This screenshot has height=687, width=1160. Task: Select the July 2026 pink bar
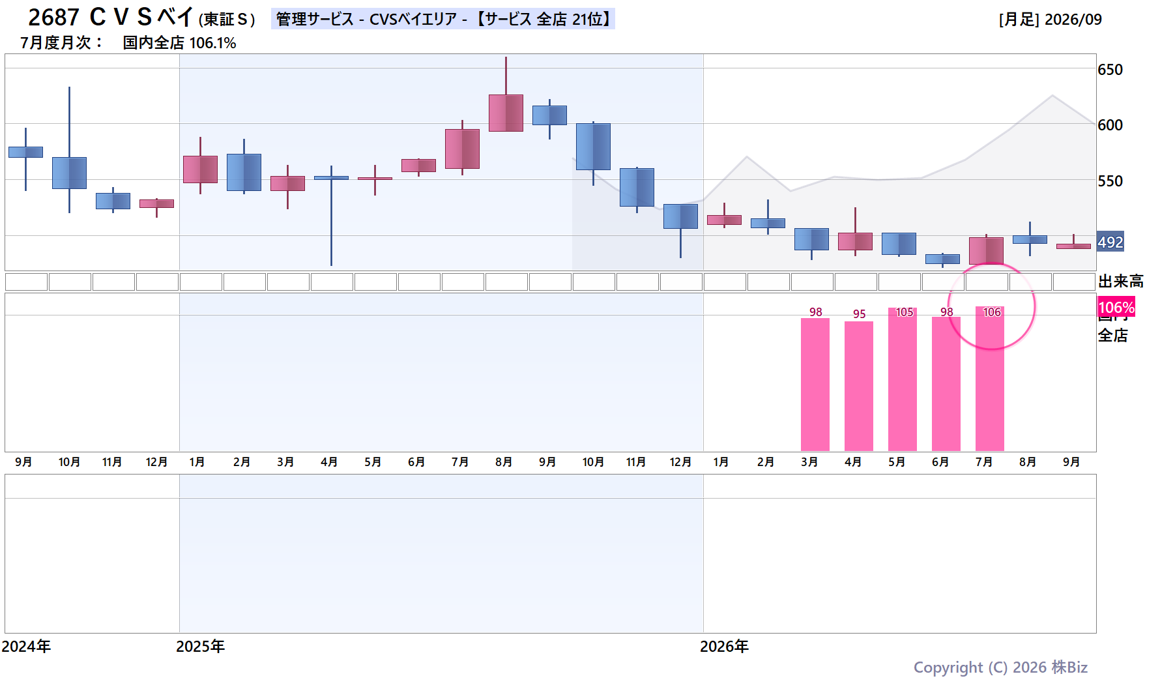990,379
